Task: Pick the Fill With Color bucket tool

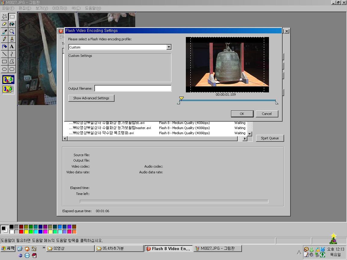Action: tap(12, 24)
